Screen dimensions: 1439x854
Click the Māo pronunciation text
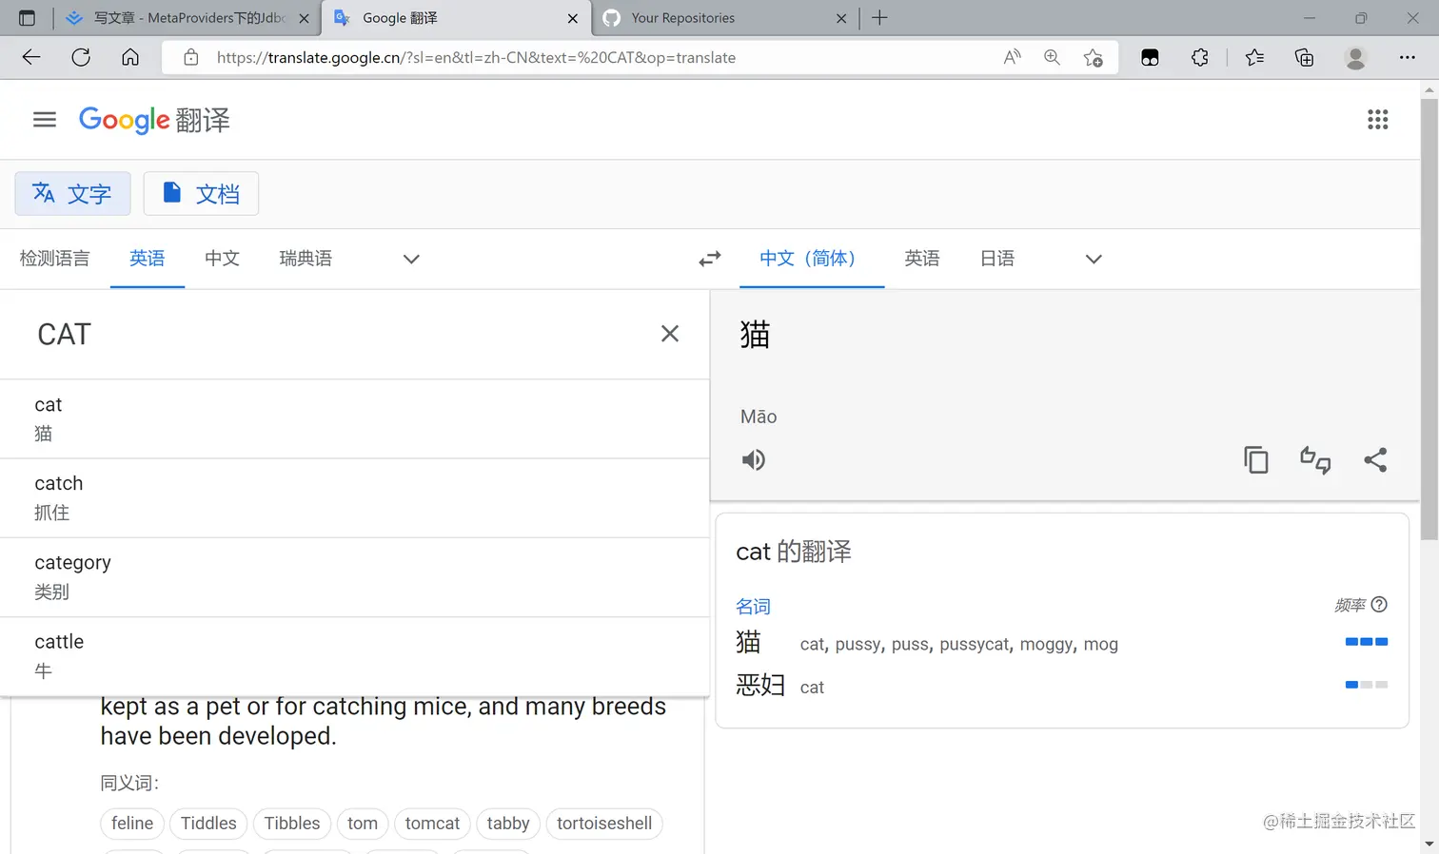[759, 417]
